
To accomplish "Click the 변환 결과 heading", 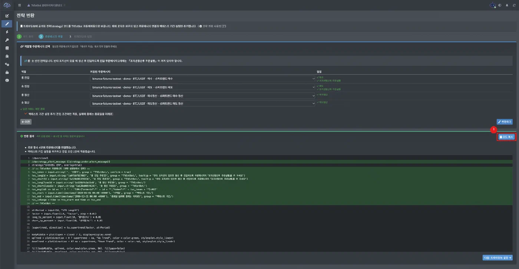I will point(27,136).
